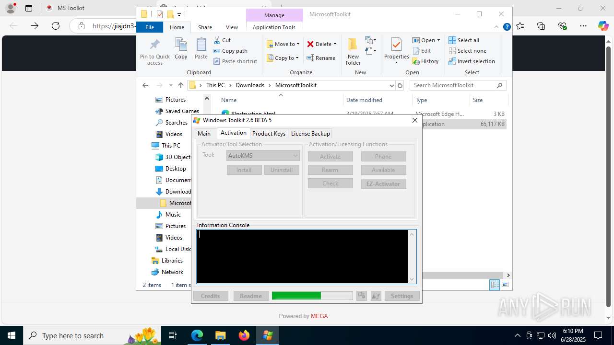This screenshot has height=345, width=614.
Task: Open File Explorer from taskbar
Action: click(221, 335)
